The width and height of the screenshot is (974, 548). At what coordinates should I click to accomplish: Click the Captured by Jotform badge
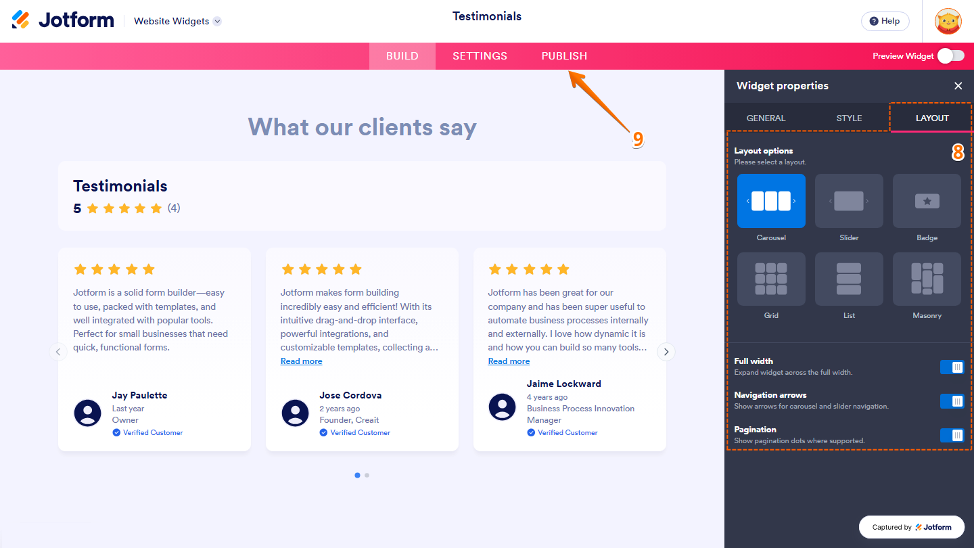[912, 527]
